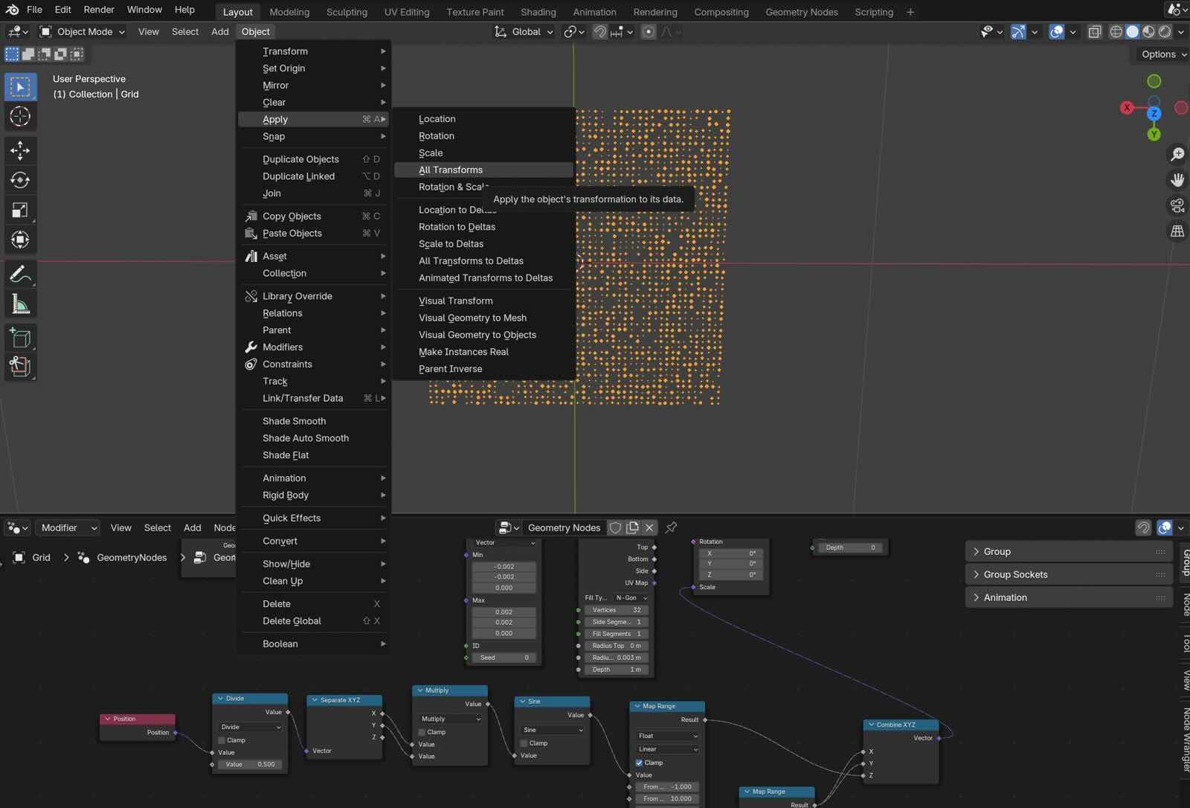Click Shade Smooth in the Object menu
Image resolution: width=1190 pixels, height=808 pixels.
tap(294, 421)
